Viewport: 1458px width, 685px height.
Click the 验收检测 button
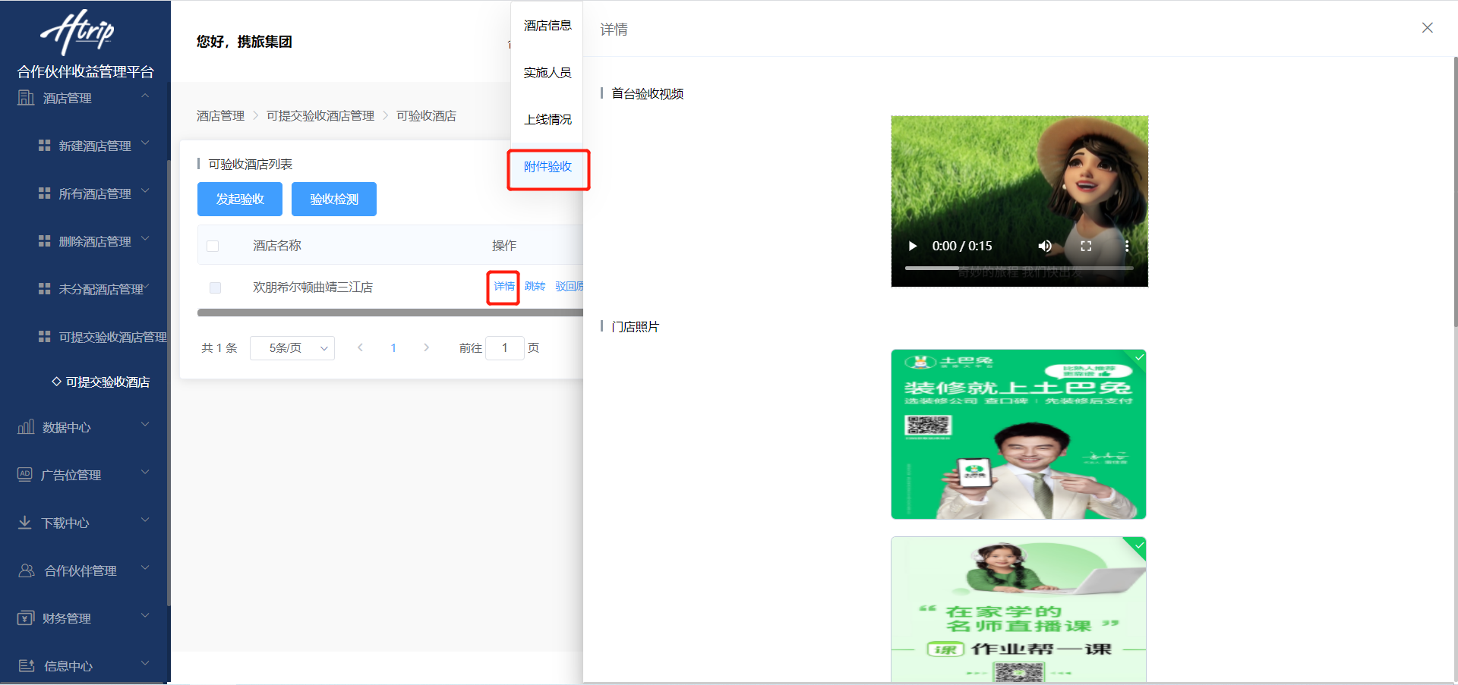click(334, 199)
